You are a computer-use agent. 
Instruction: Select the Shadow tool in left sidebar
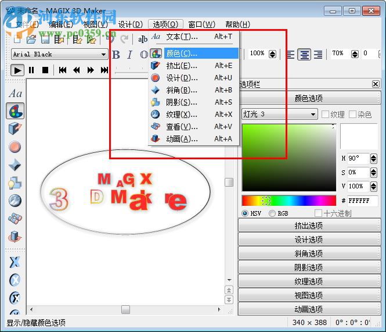(x=15, y=183)
